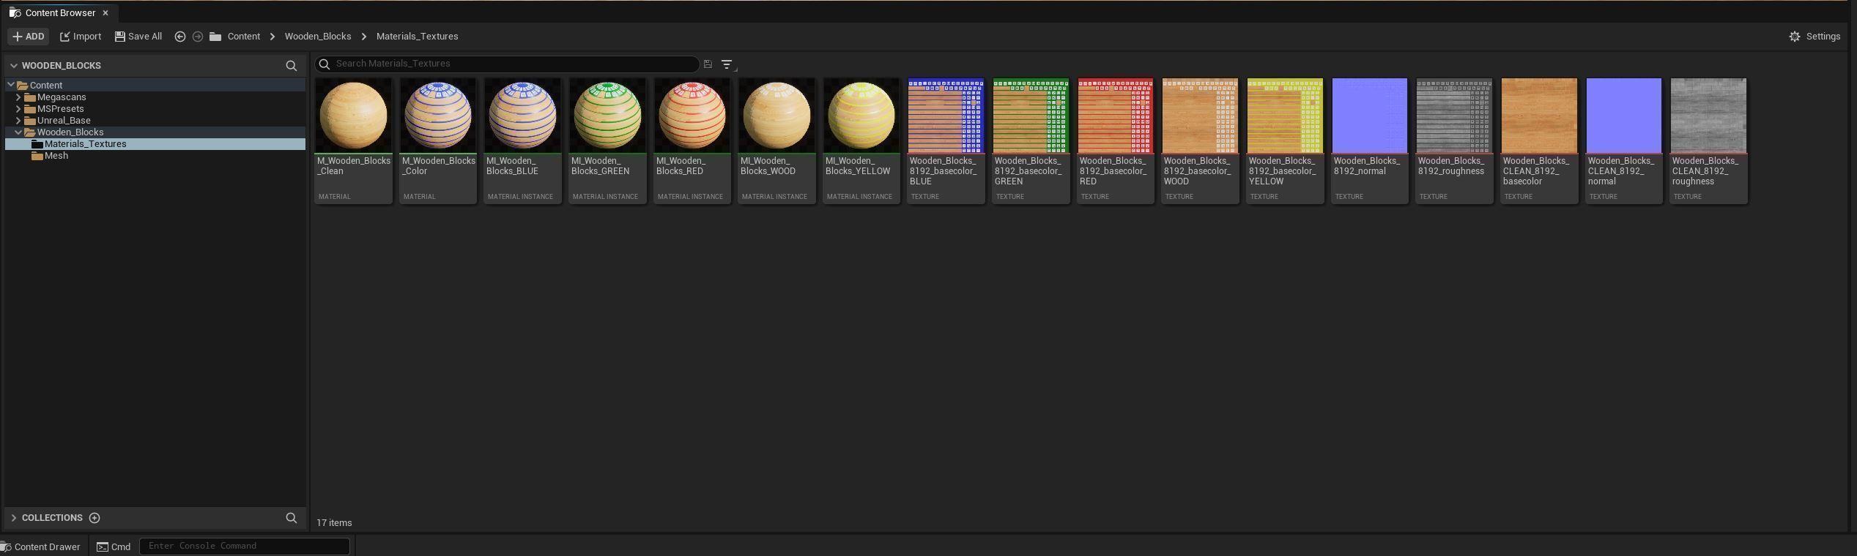Select Wooden_Blocks_8192_basecolor_YELLOW texture
The height and width of the screenshot is (556, 1857).
pyautogui.click(x=1286, y=140)
